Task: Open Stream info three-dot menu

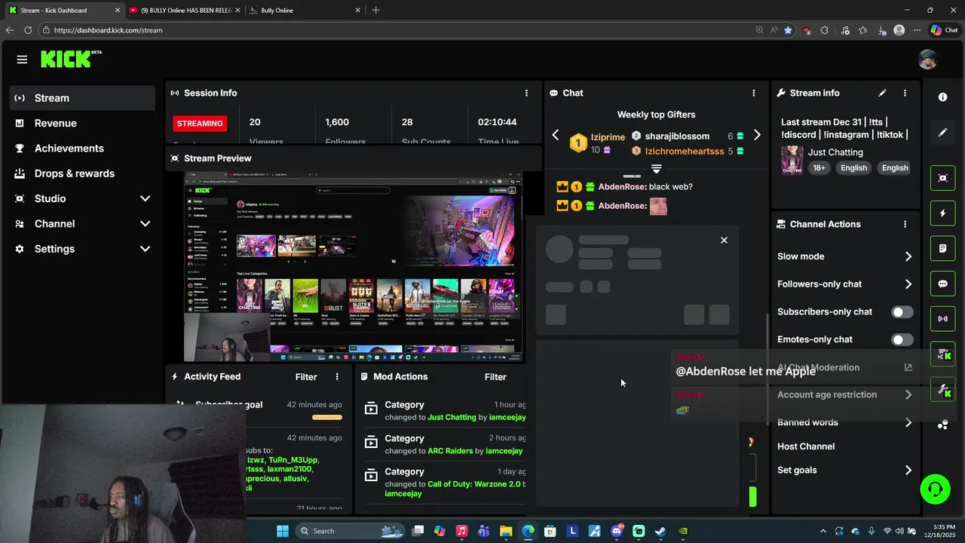Action: click(x=905, y=93)
